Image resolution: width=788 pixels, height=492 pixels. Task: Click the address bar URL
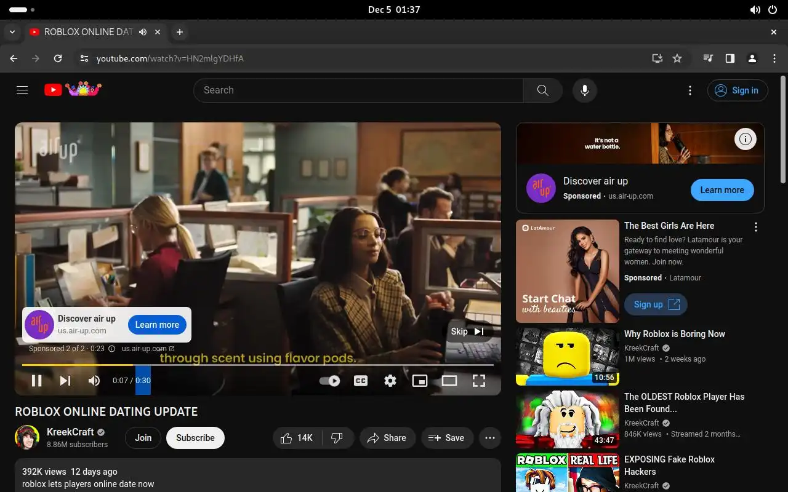click(170, 58)
